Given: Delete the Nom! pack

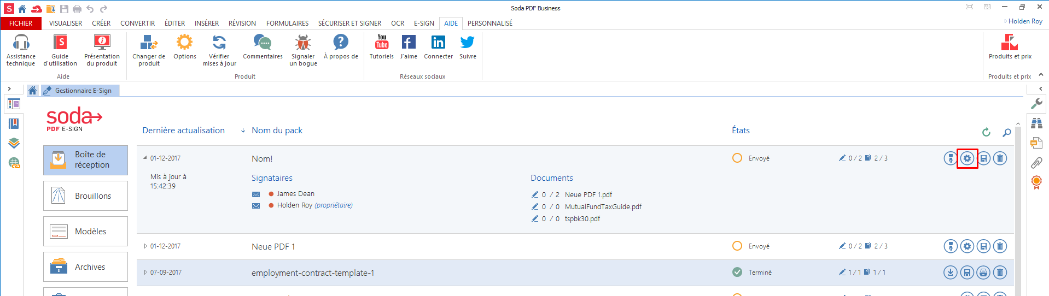Looking at the screenshot, I should click(1000, 158).
